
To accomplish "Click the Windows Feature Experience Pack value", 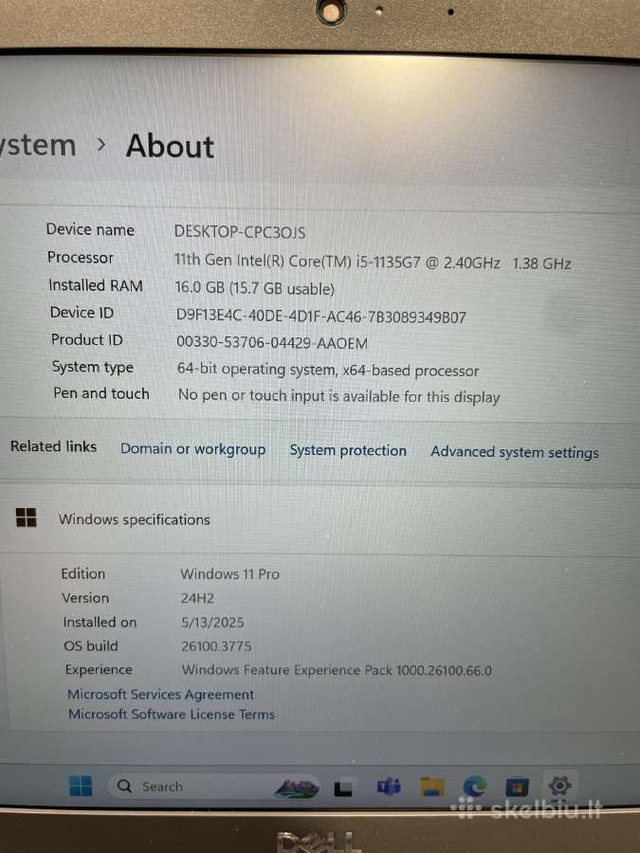I will (337, 670).
